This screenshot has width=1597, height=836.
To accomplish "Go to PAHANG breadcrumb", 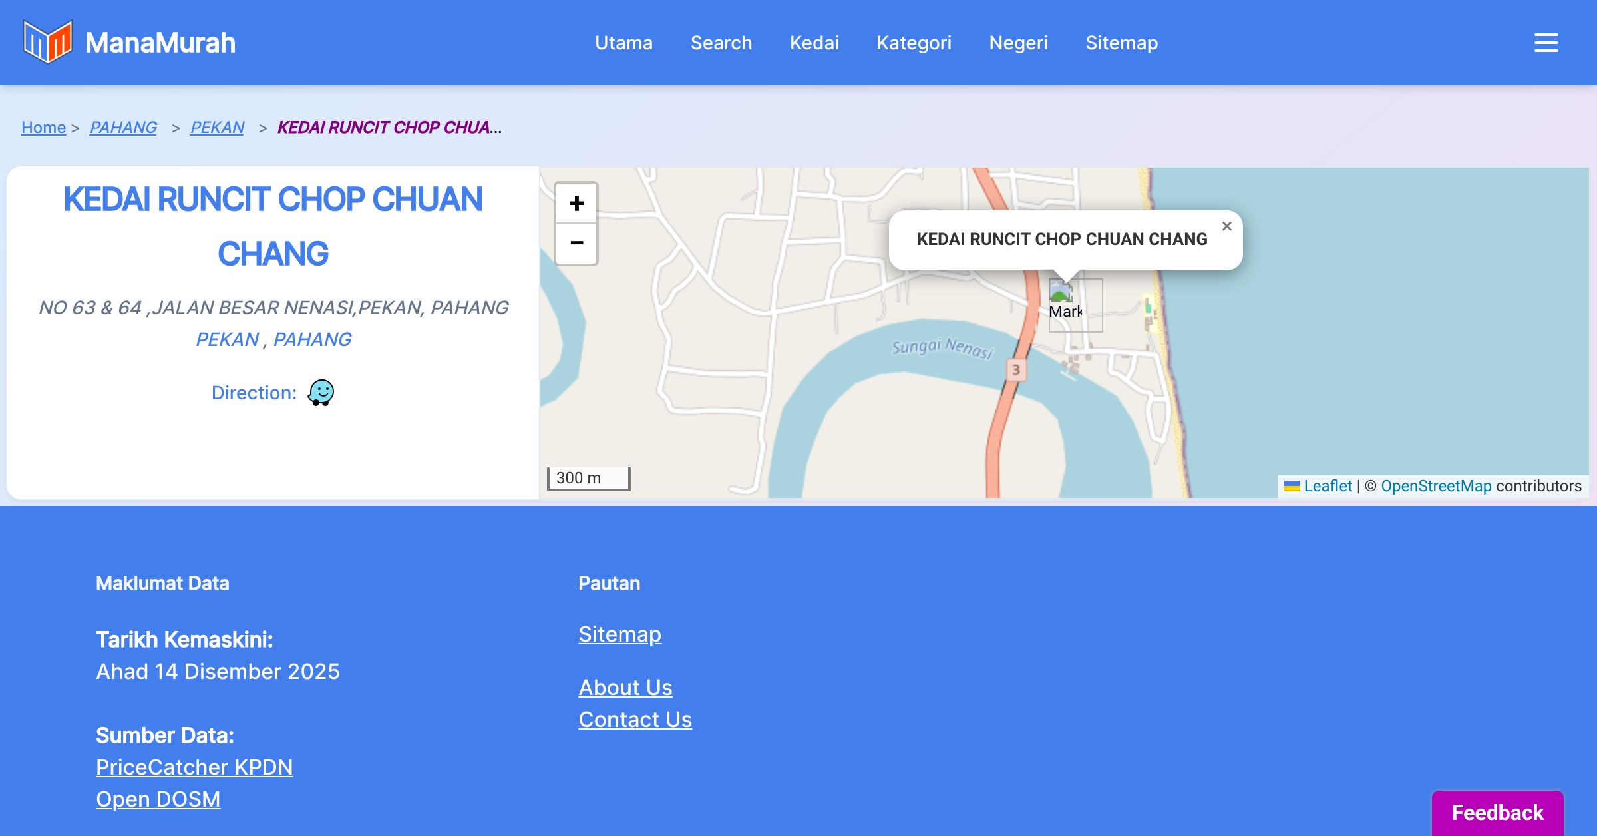I will tap(123, 127).
